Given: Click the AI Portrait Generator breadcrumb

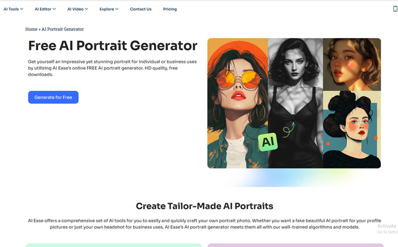Looking at the screenshot, I should click(x=63, y=29).
